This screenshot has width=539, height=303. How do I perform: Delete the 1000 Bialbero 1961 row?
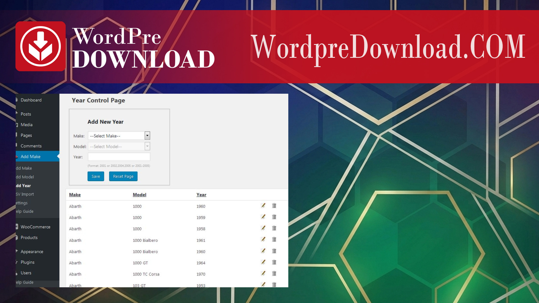click(274, 239)
